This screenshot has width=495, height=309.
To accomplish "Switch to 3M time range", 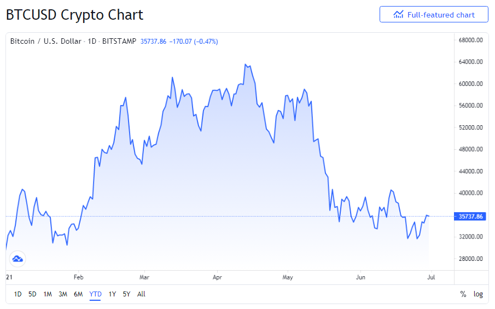I will point(63,294).
